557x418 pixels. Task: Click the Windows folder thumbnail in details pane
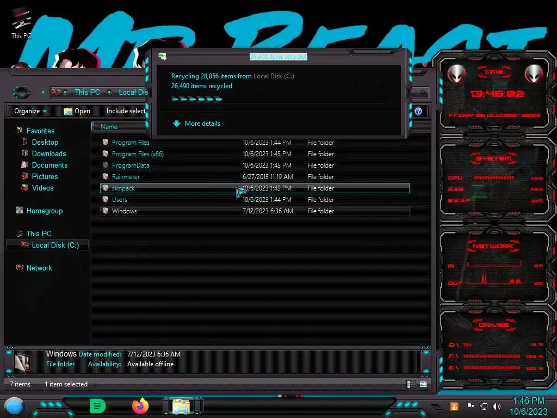tap(22, 362)
